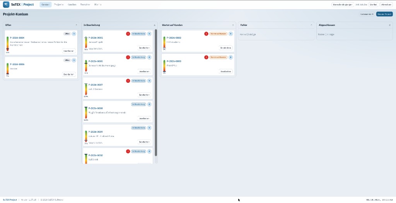
Task: Edit project P-2026-0007 via Bearbeiten
Action: (x=145, y=95)
